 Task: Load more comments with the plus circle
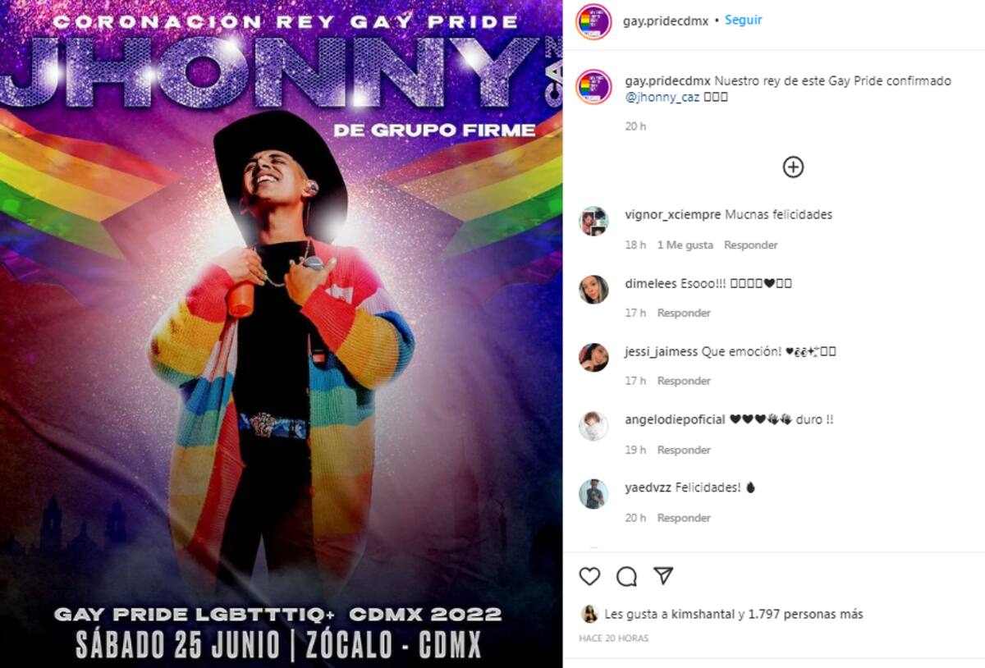[793, 167]
